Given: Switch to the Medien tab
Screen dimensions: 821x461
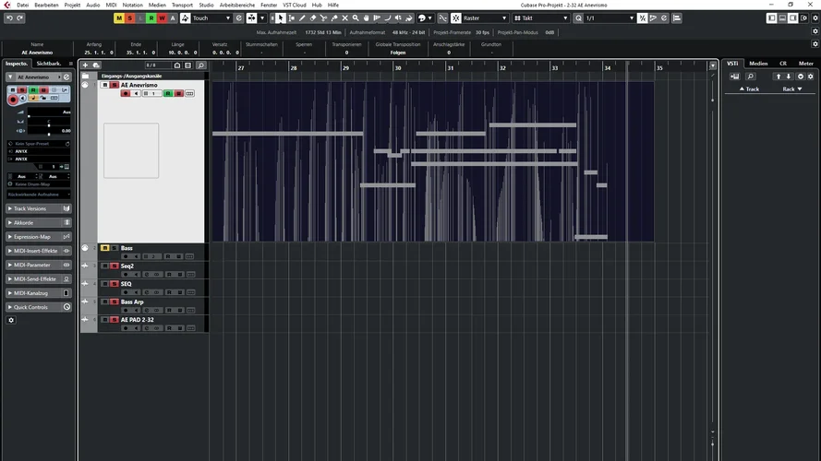Looking at the screenshot, I should click(x=758, y=64).
